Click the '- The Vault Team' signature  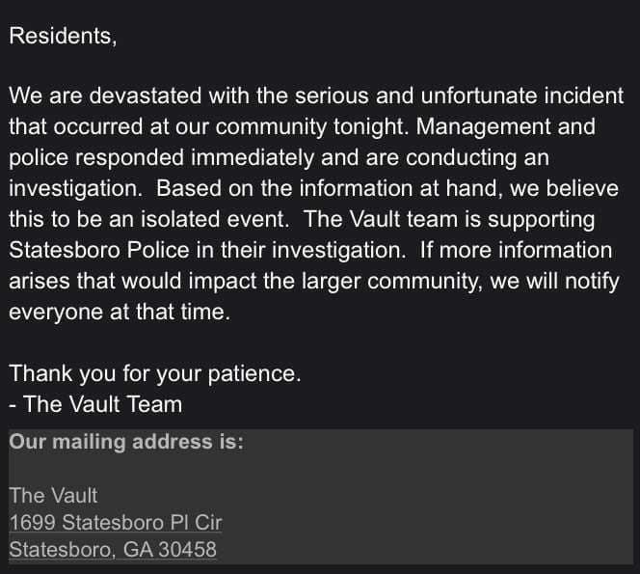[95, 404]
